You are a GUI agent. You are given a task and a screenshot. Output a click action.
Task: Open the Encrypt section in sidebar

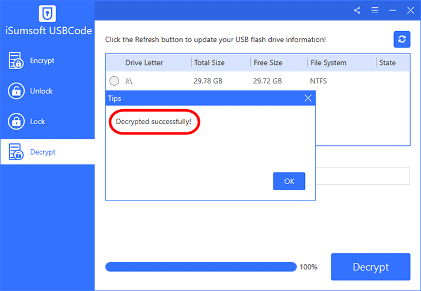pyautogui.click(x=48, y=61)
